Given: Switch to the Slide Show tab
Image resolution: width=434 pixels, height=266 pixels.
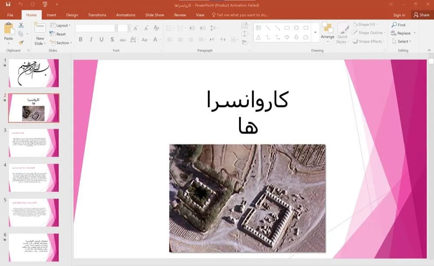Looking at the screenshot, I should [155, 15].
